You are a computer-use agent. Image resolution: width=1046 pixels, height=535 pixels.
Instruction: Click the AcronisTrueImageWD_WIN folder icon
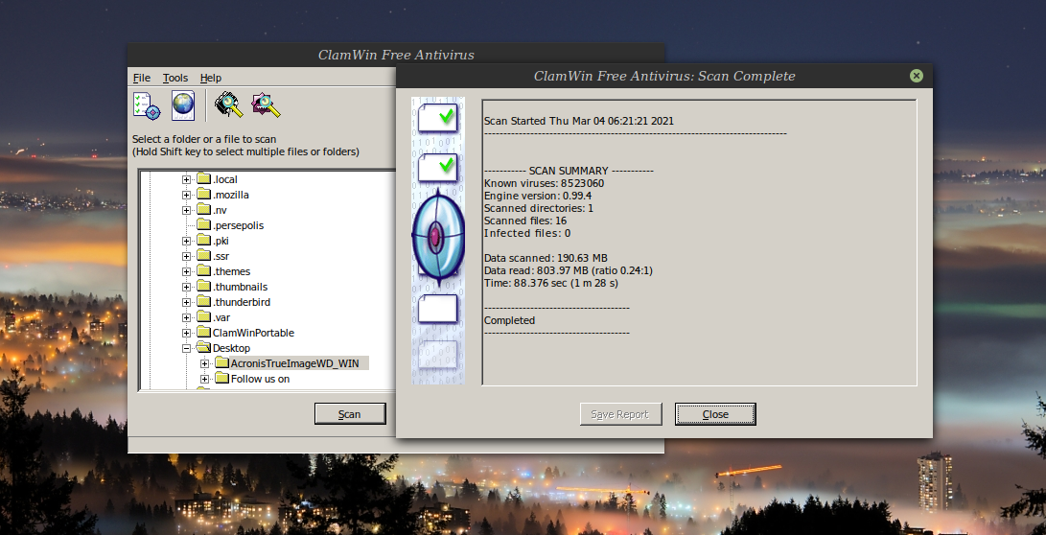[221, 362]
